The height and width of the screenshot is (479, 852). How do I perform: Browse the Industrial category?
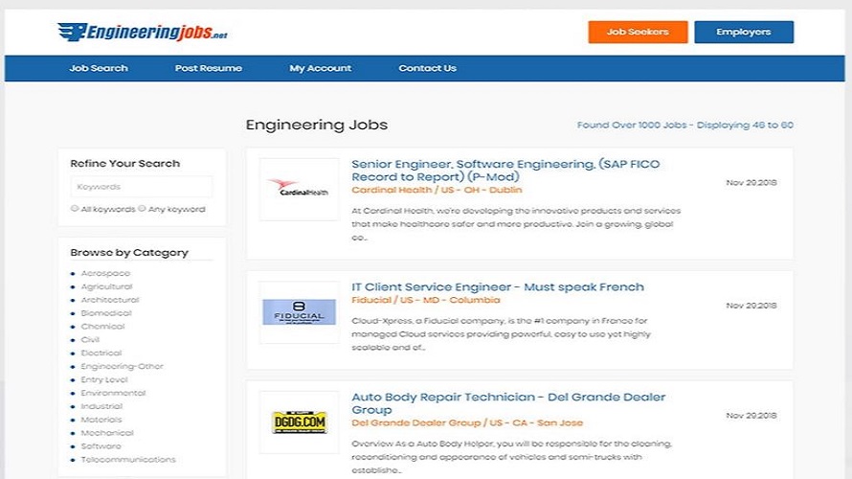click(x=101, y=407)
